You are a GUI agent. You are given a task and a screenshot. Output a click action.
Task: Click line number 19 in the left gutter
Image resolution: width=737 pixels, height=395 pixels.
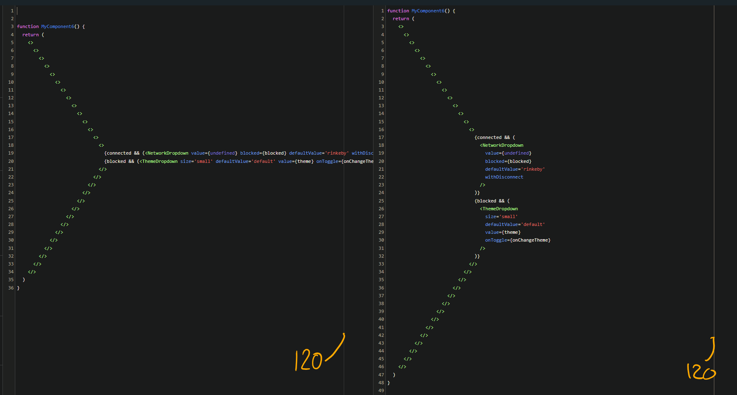pos(11,153)
